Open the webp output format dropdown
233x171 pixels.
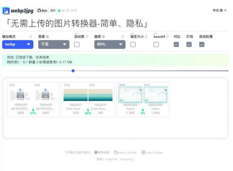18,44
